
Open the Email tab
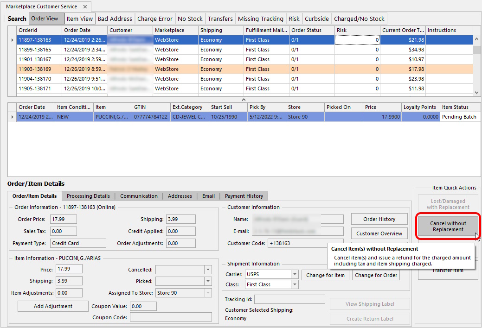tap(208, 196)
